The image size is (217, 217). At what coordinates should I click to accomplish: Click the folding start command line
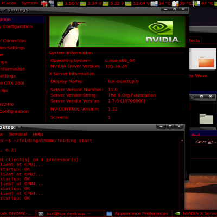click(46, 141)
